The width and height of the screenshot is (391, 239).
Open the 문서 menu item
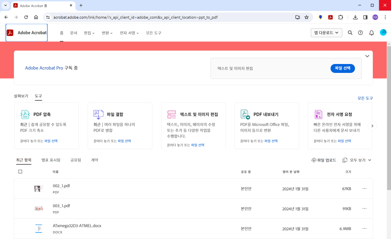pyautogui.click(x=74, y=33)
